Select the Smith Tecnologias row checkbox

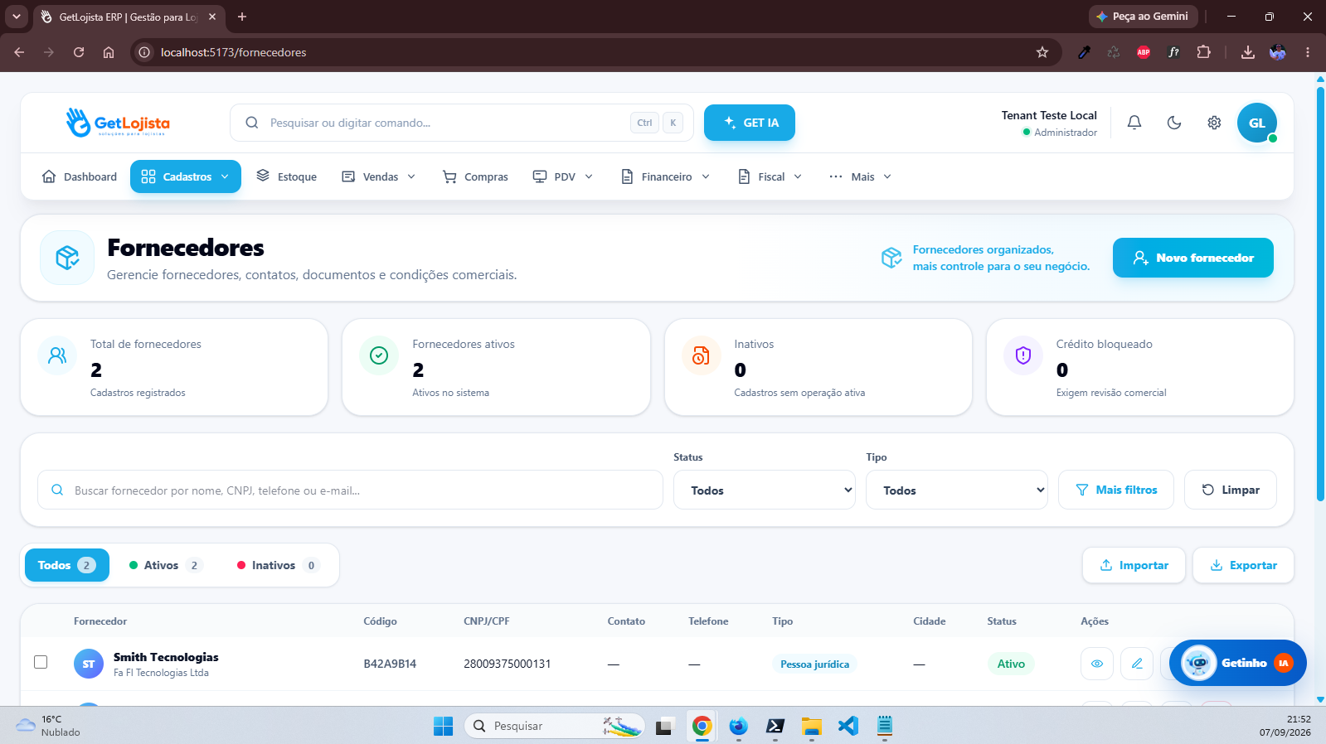[x=41, y=662]
